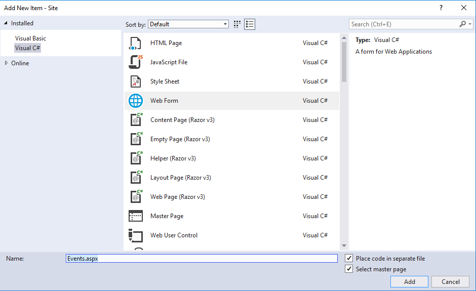The image size is (476, 291).
Task: Select Visual C# language category
Action: [x=27, y=48]
